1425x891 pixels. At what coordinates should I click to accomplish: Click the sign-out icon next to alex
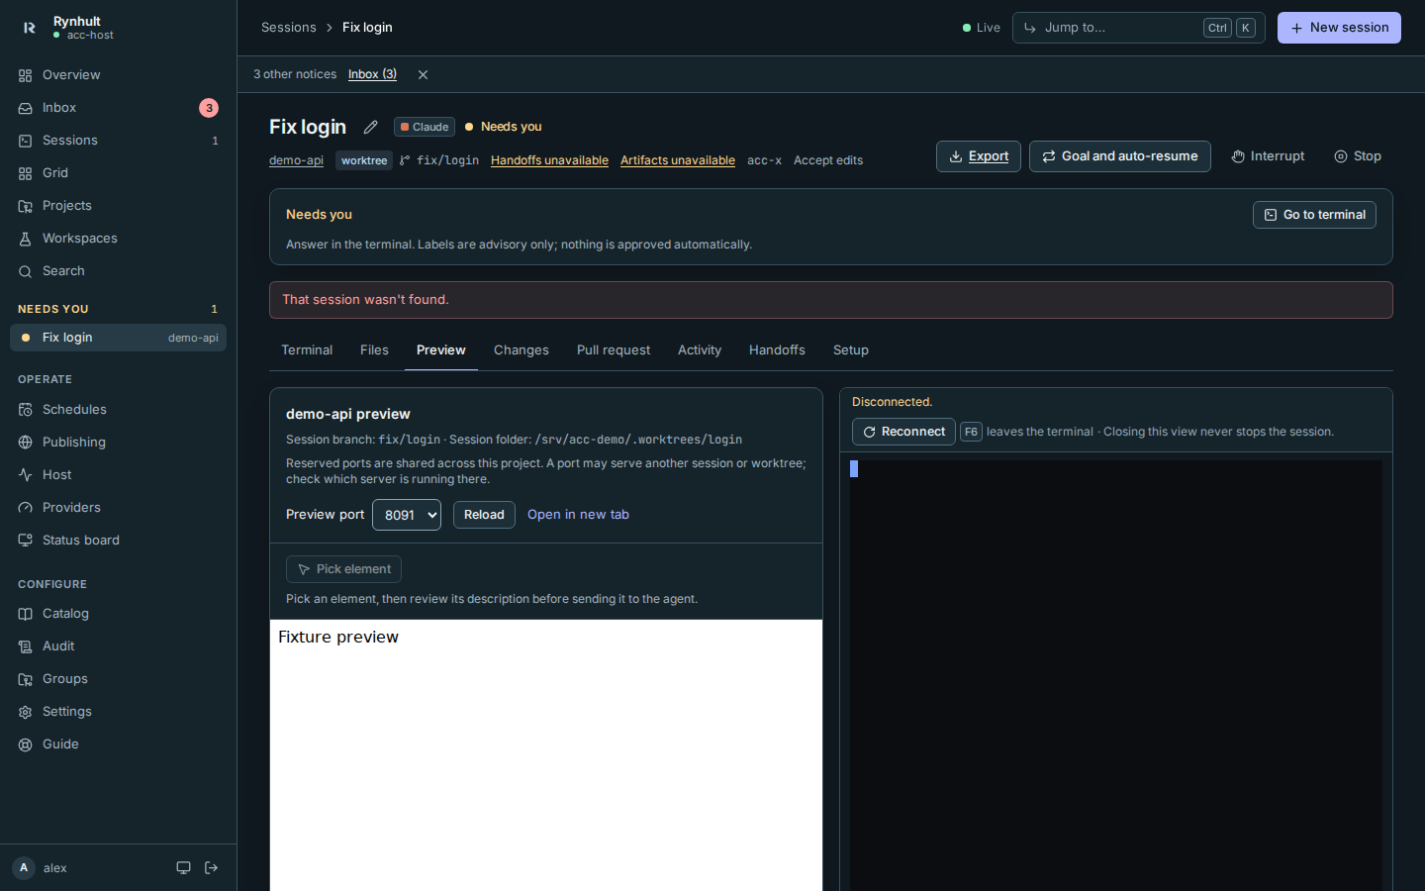pos(211,868)
